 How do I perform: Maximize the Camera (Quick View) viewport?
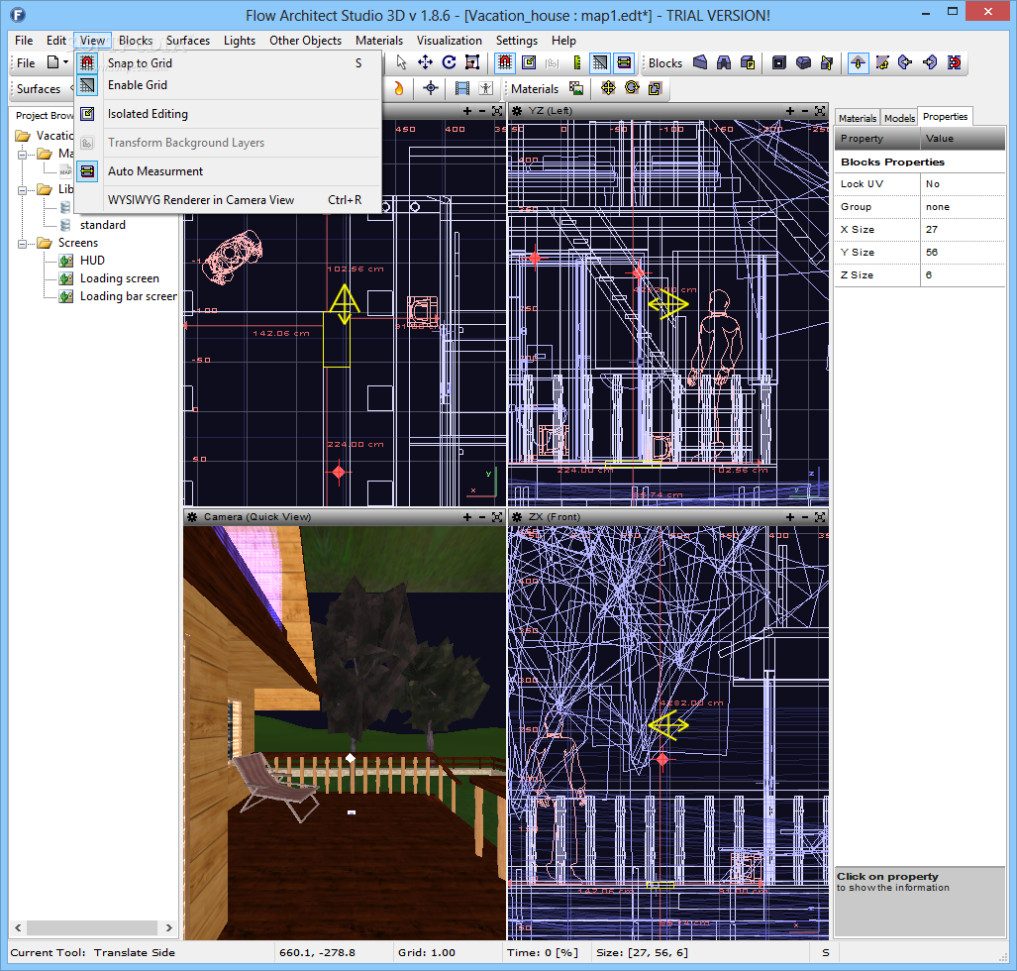click(x=497, y=517)
